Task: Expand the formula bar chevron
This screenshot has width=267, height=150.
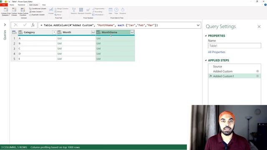Action: 198,25
